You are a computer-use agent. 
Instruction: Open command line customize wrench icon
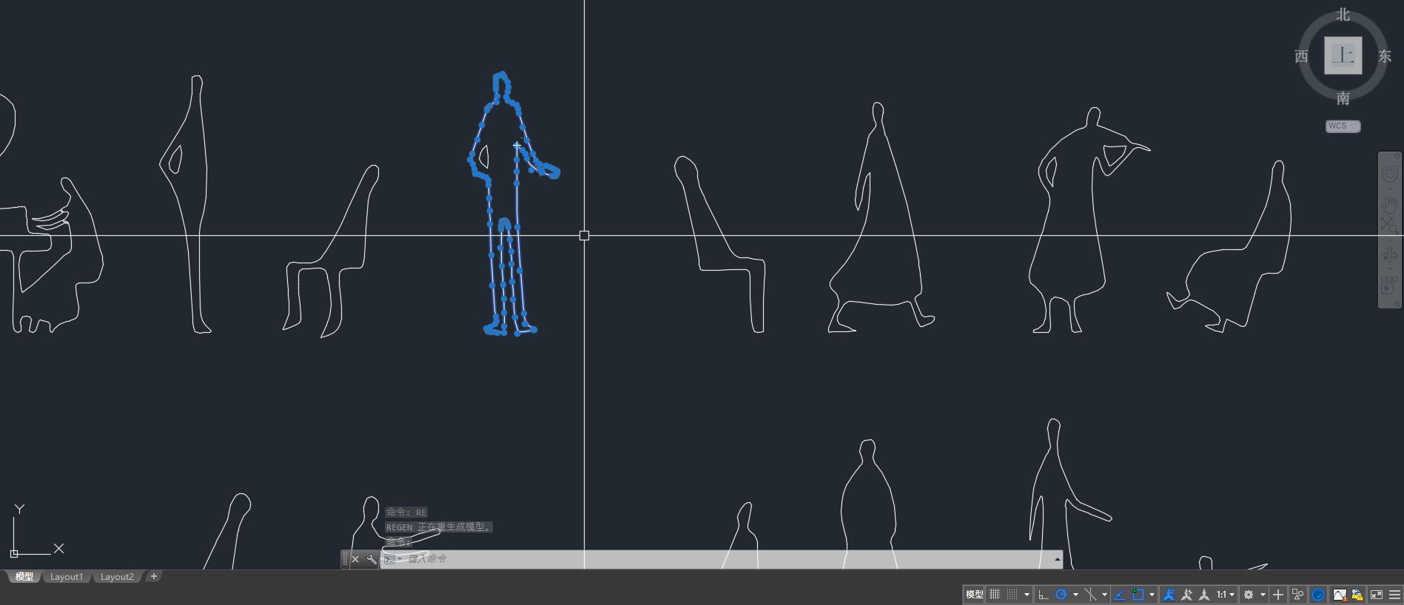tap(372, 559)
